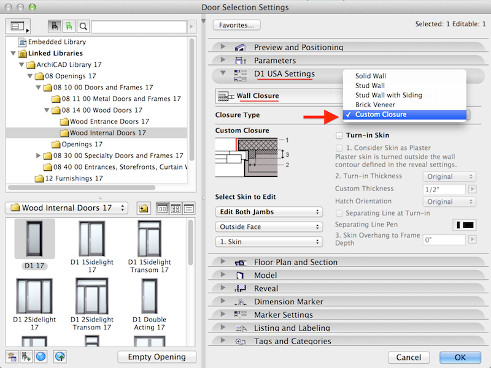Image resolution: width=491 pixels, height=368 pixels.
Task: Click the library tree vertical scrollbar
Action: (191, 100)
